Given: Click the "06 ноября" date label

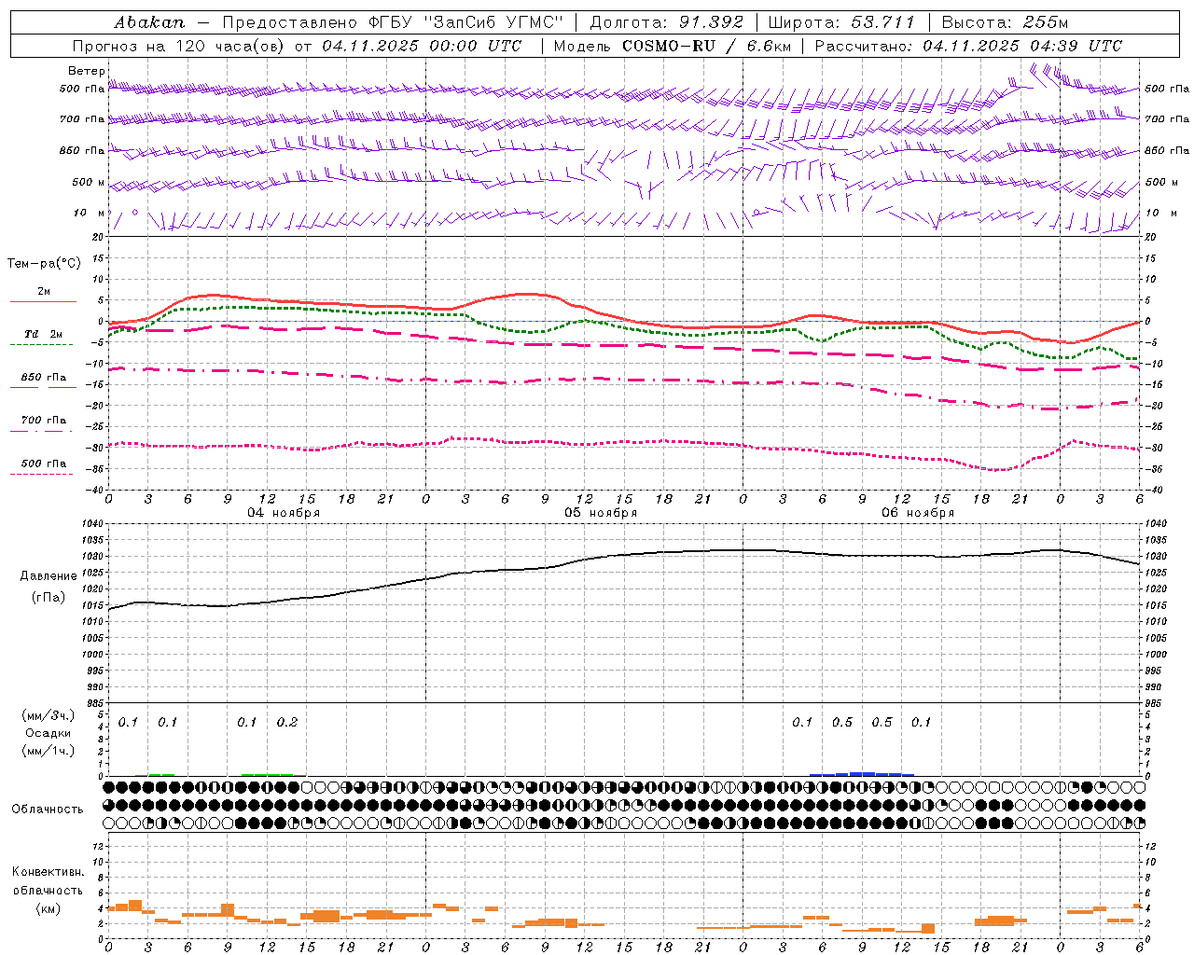Looking at the screenshot, I should pyautogui.click(x=918, y=513).
